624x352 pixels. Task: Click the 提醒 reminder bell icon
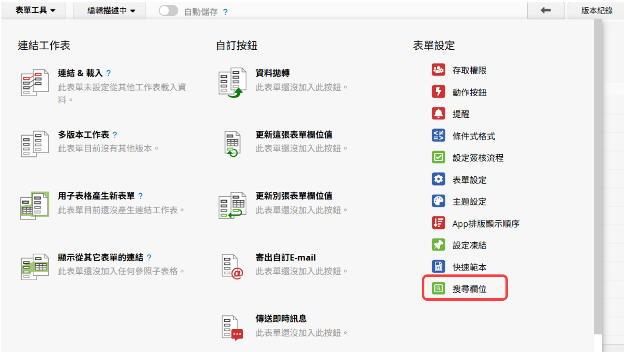tap(438, 114)
